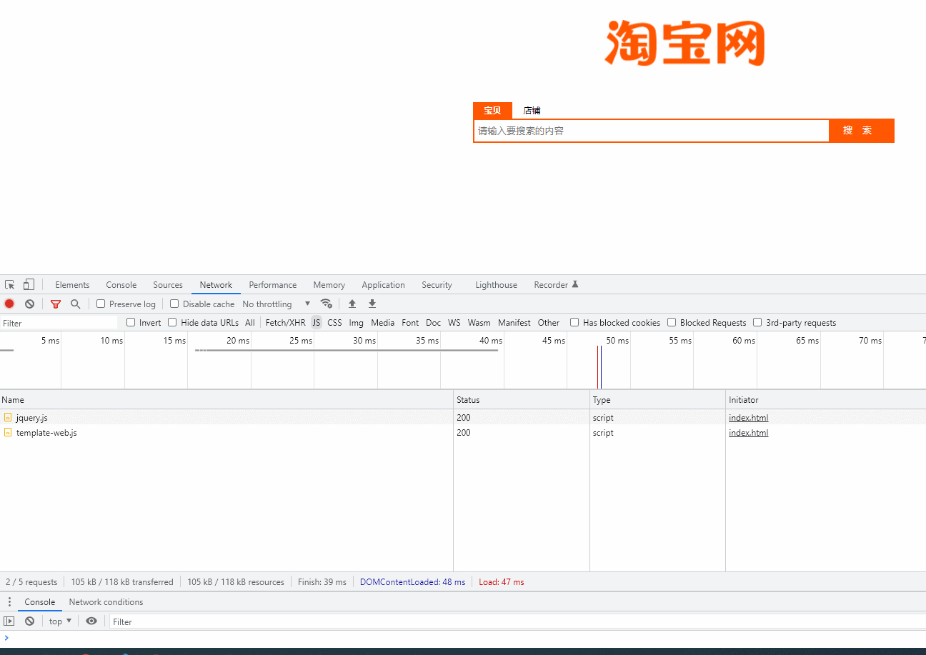Sort requests by Type column header
Image resolution: width=926 pixels, height=655 pixels.
tap(657, 400)
